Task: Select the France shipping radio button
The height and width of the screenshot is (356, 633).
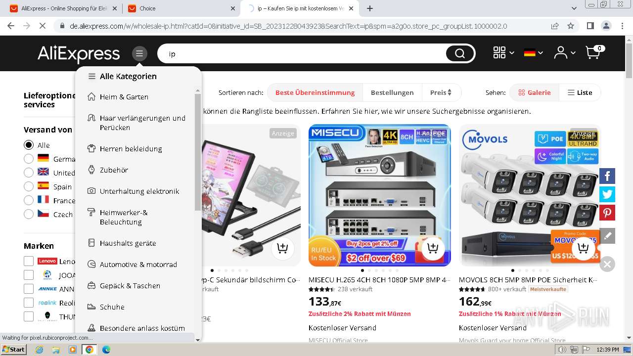Action: click(x=29, y=200)
